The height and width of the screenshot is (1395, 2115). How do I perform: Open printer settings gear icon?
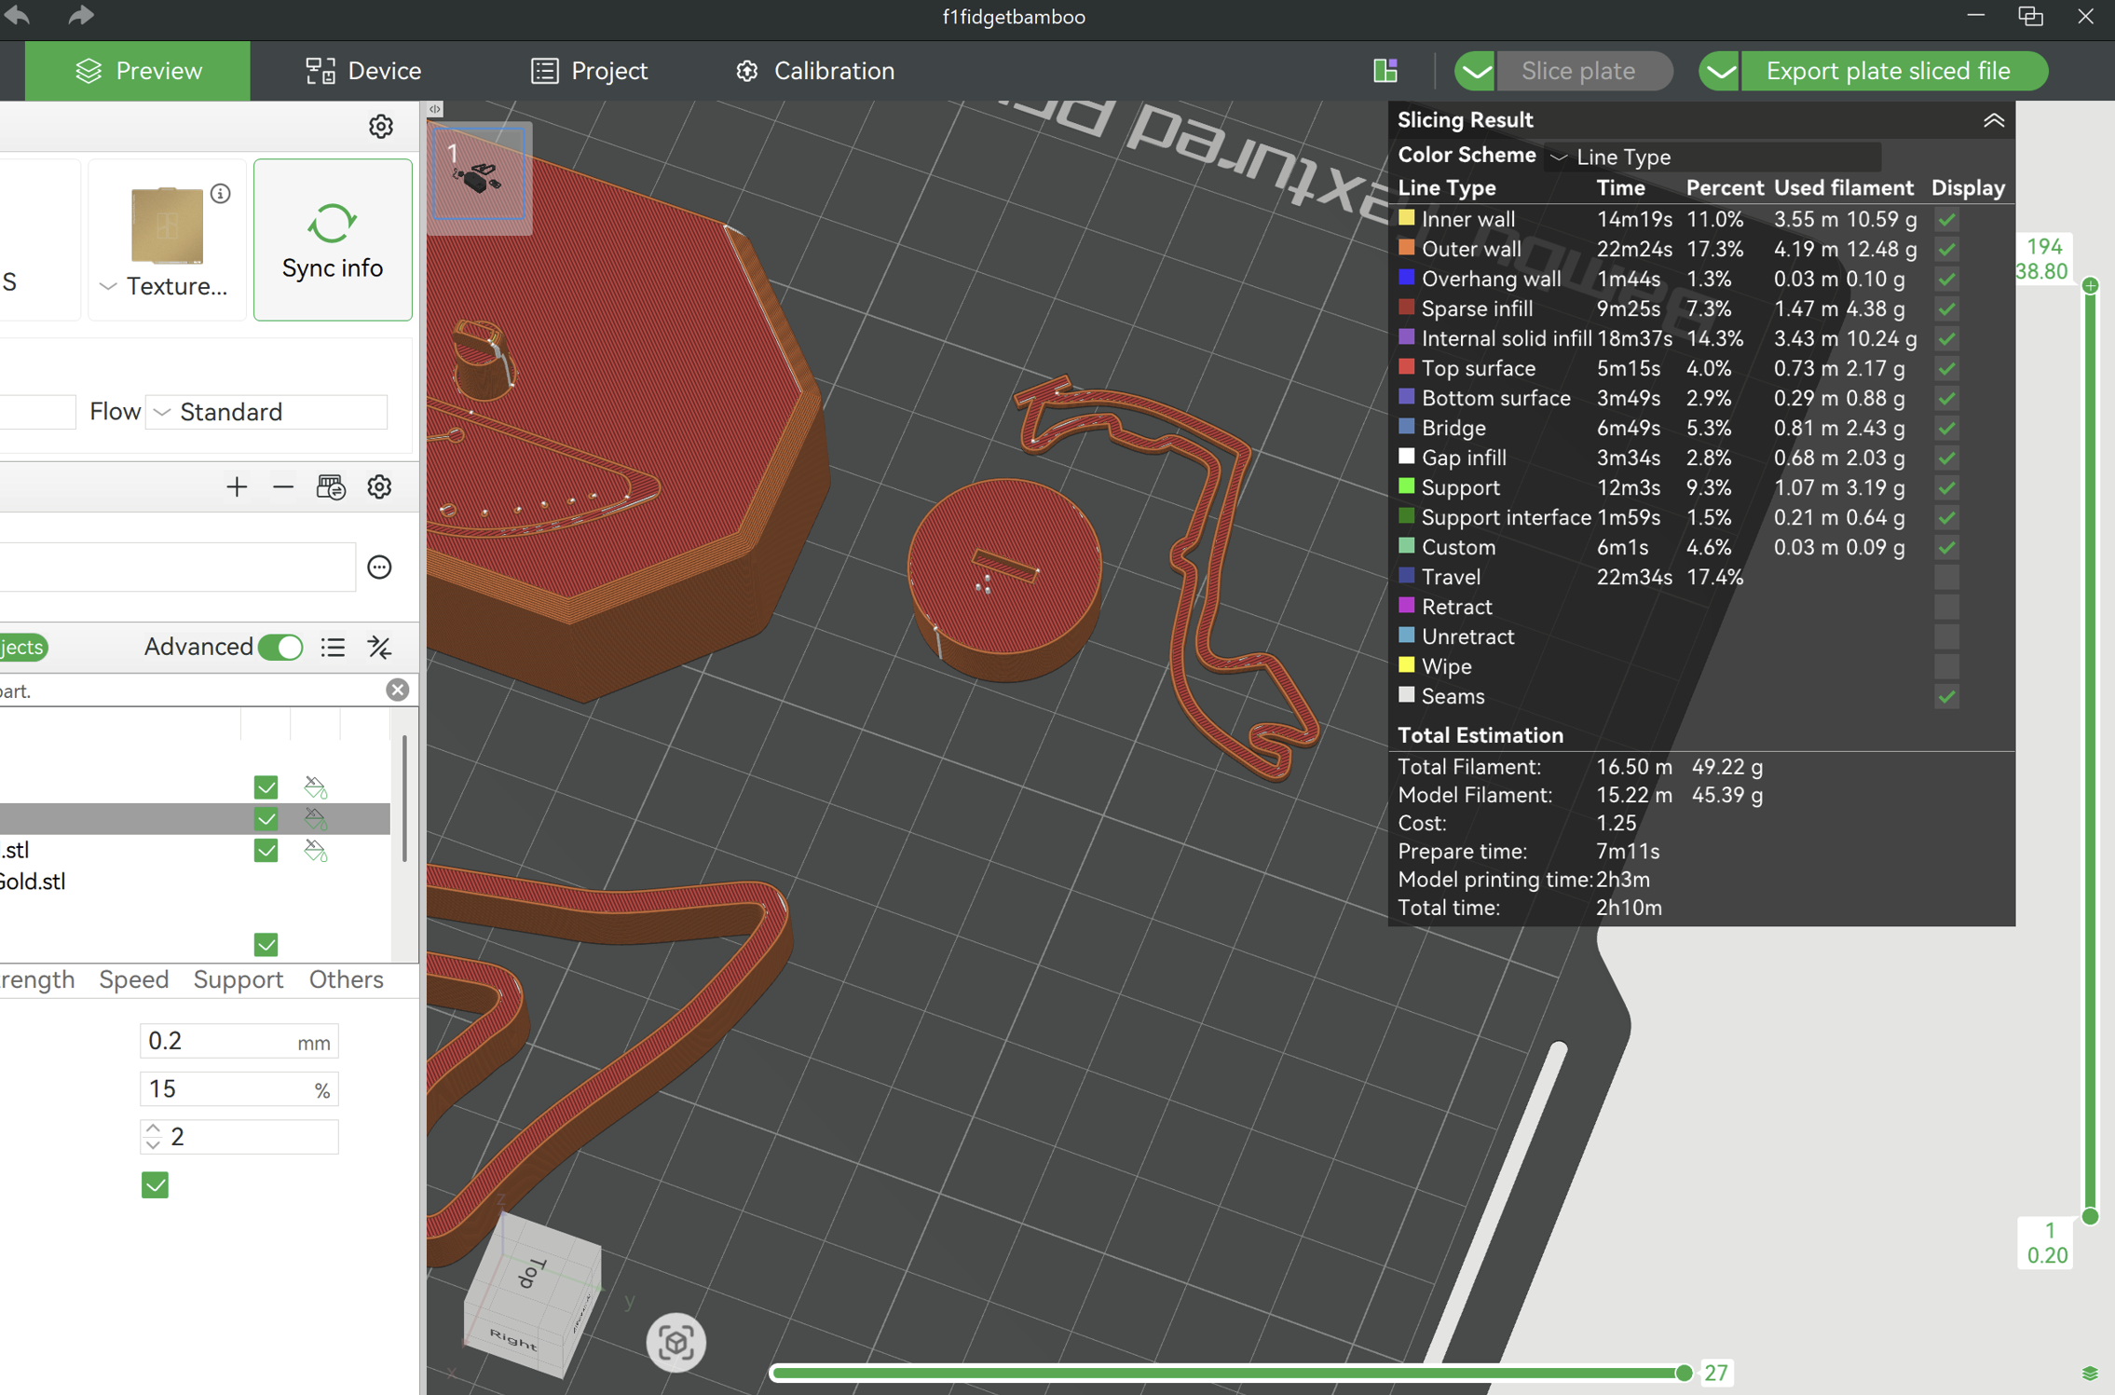381,126
